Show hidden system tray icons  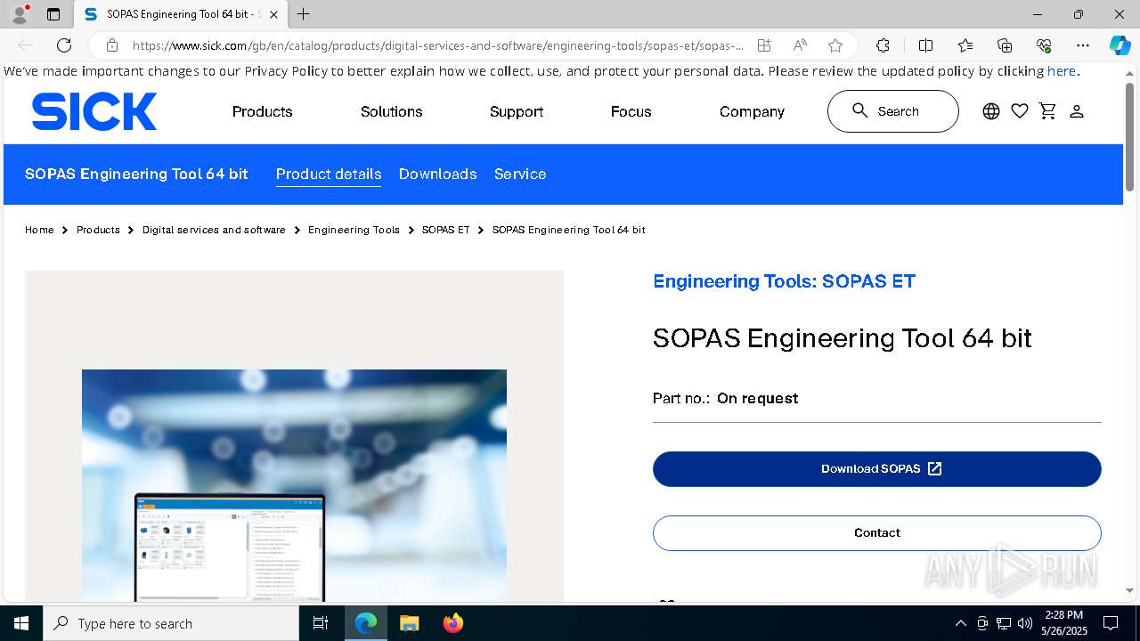point(960,623)
